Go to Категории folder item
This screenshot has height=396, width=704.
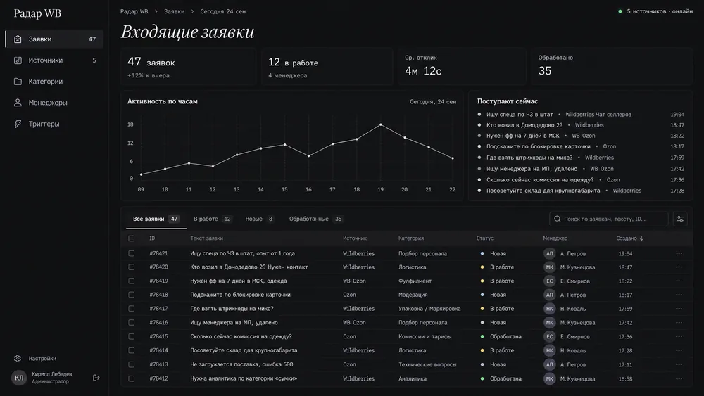(54, 81)
